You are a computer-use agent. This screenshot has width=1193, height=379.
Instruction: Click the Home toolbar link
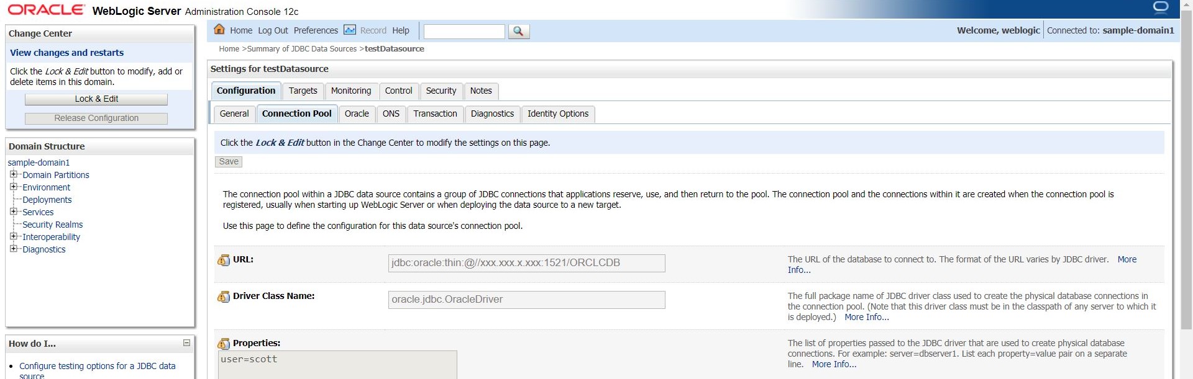[x=241, y=30]
